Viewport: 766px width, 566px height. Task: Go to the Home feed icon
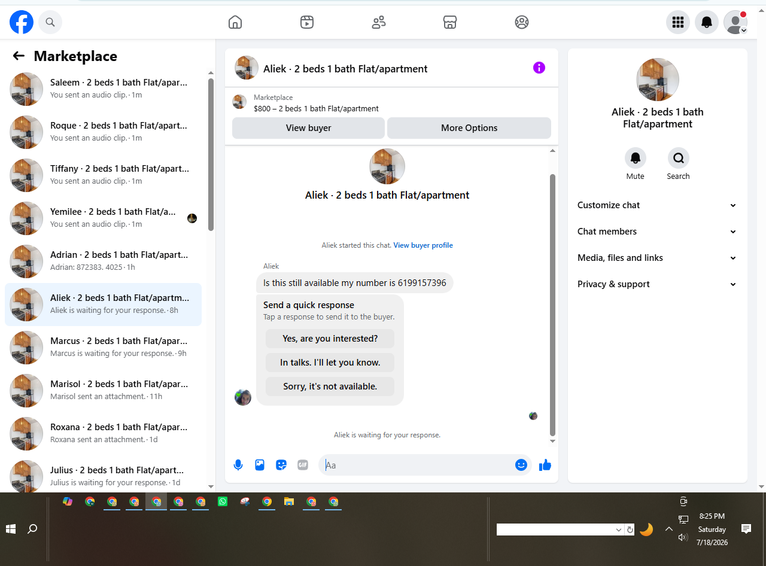point(235,22)
